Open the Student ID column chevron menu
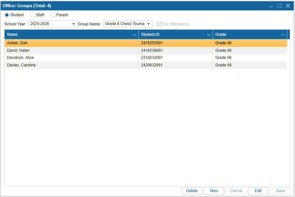This screenshot has height=197, width=295. coord(209,35)
